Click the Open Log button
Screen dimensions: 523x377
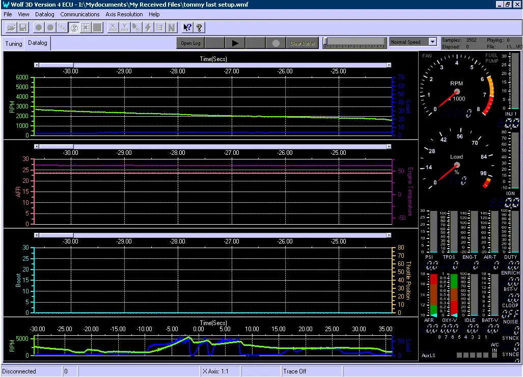(190, 43)
